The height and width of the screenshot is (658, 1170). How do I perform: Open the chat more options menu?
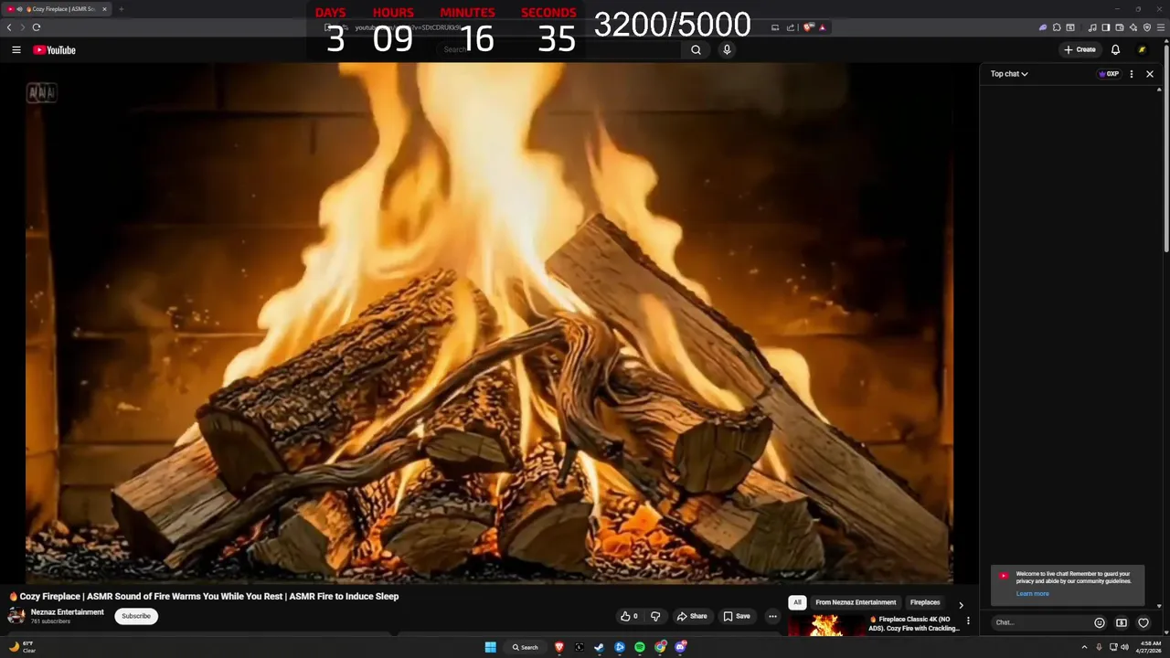tap(1132, 74)
